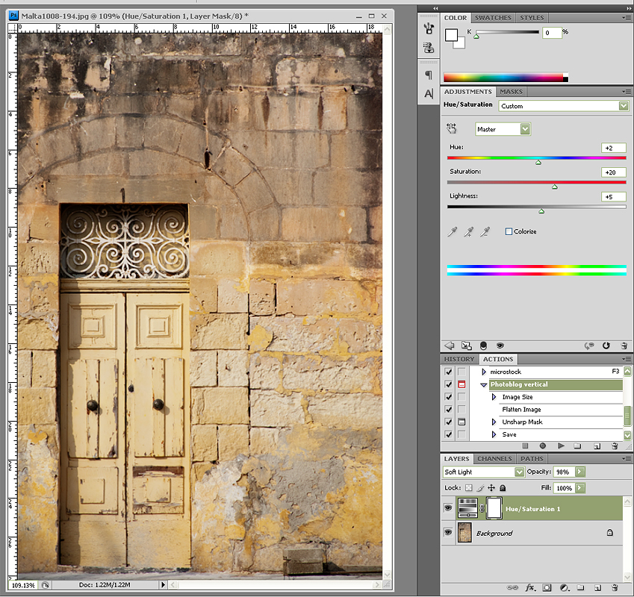Collapse the Photoblog vertical action
Screen dimensions: 634x597
click(484, 385)
